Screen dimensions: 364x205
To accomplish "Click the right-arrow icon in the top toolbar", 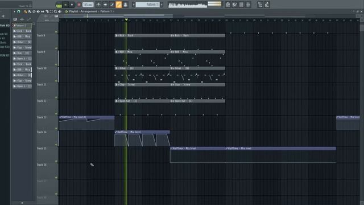I will (x=105, y=5).
